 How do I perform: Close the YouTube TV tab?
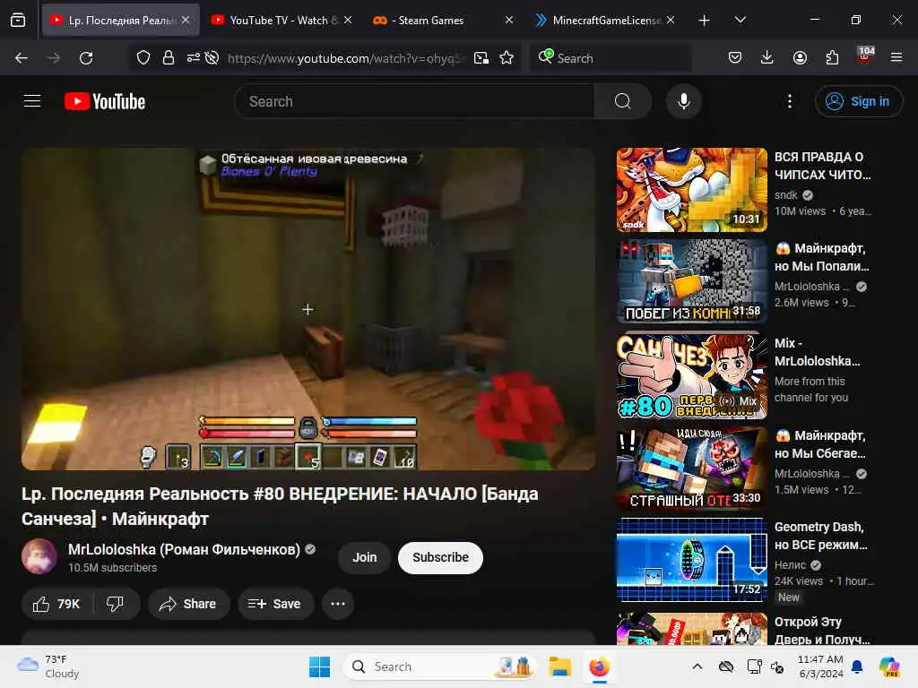click(x=348, y=20)
